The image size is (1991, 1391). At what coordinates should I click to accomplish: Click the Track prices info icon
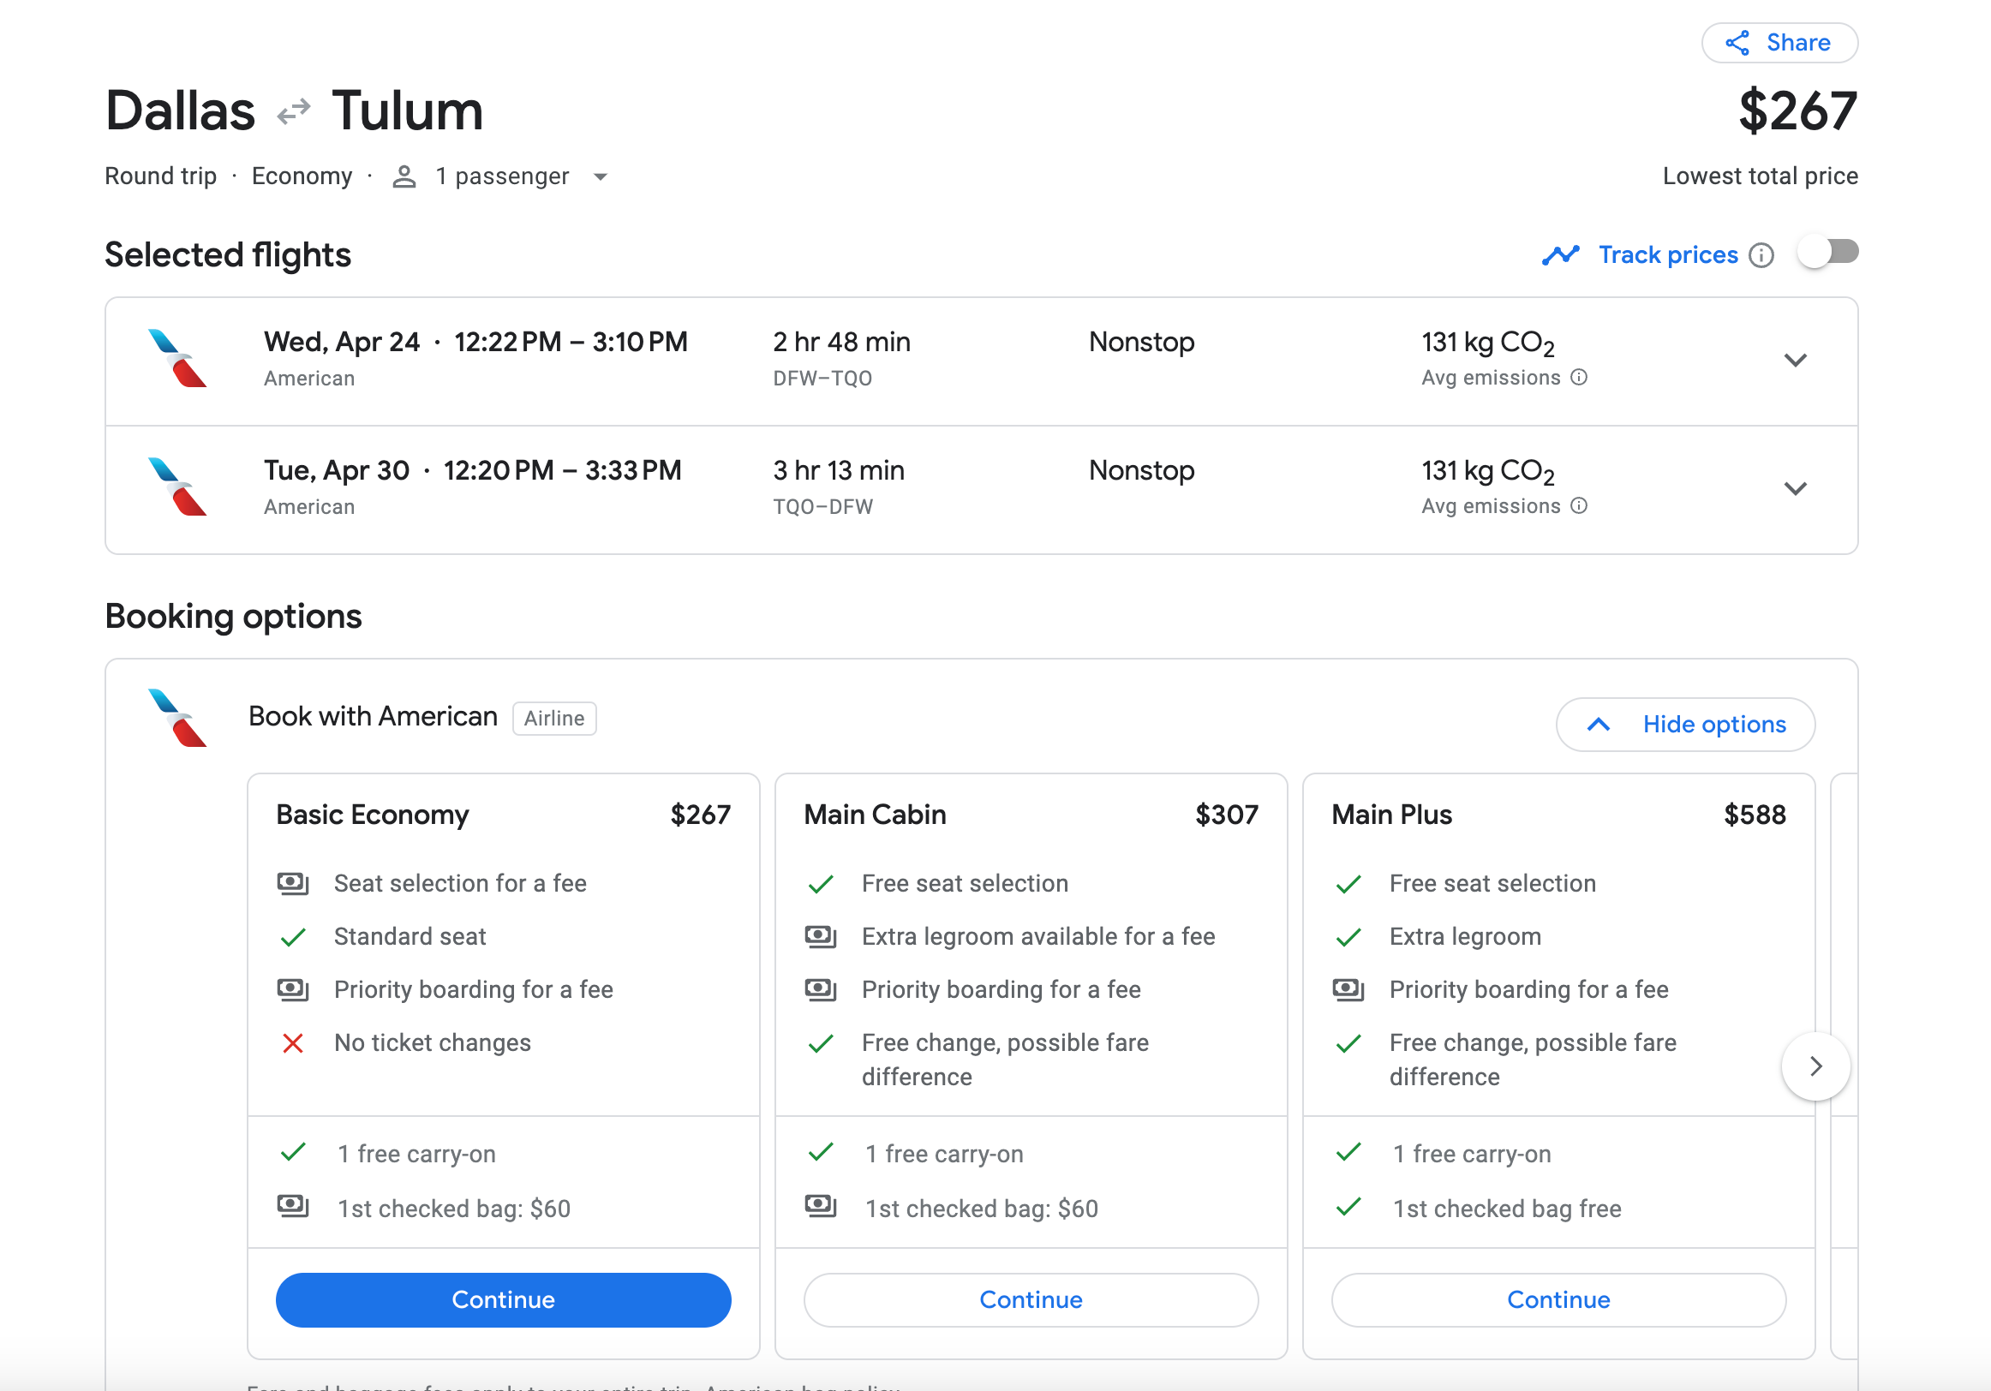tap(1761, 255)
